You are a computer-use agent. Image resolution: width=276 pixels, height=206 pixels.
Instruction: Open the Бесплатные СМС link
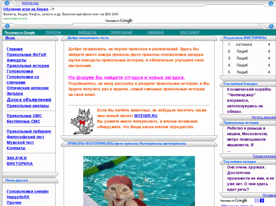[x=23, y=121]
